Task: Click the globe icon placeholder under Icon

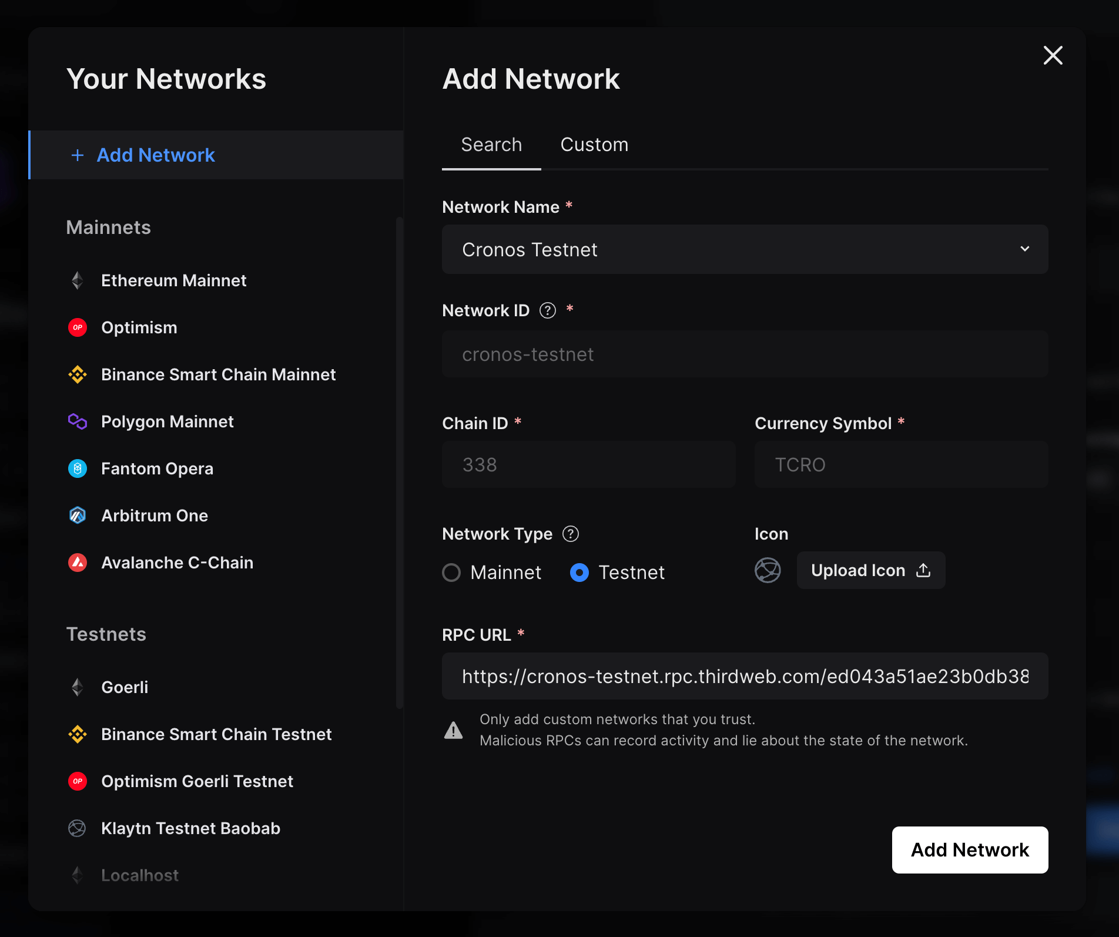Action: click(768, 570)
